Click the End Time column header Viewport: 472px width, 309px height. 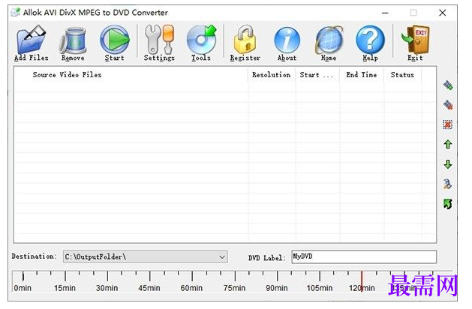coord(362,75)
